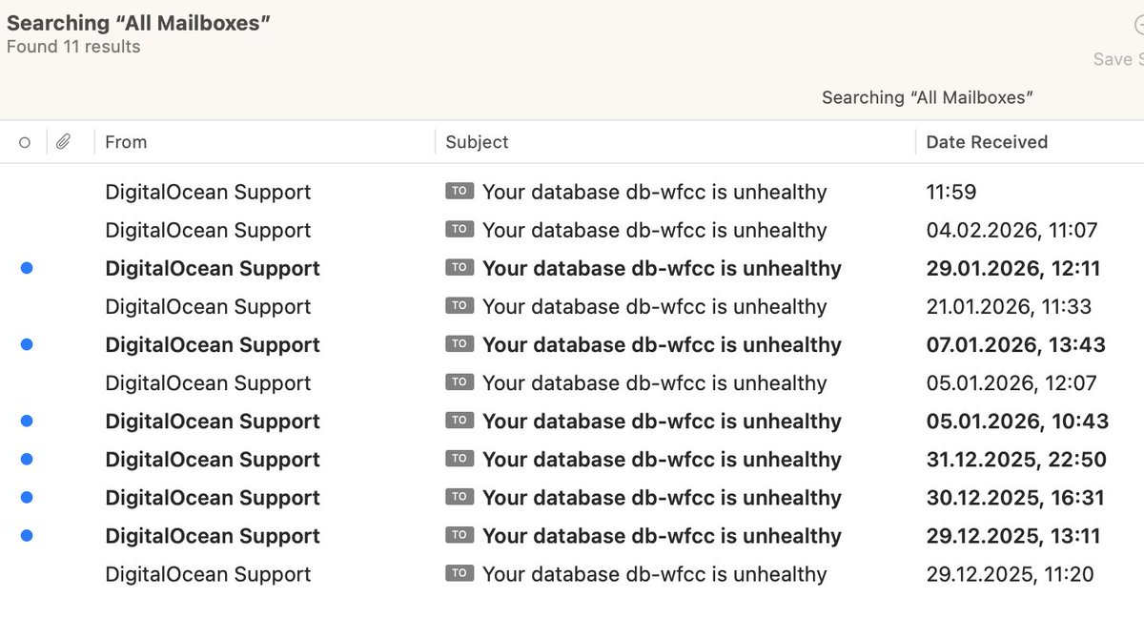Click the blue unread dot for 29.01.2026 email

pyautogui.click(x=27, y=269)
